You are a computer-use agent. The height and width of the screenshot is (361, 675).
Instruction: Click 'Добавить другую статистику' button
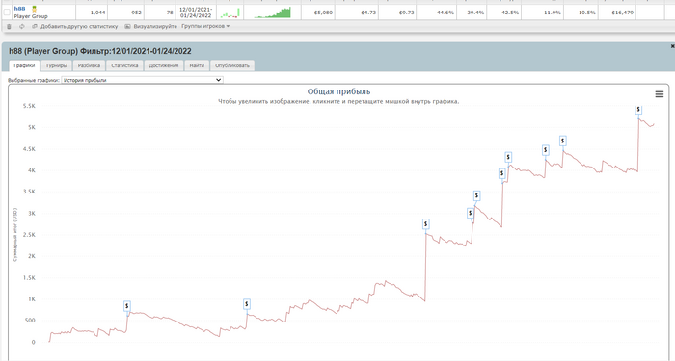[75, 26]
